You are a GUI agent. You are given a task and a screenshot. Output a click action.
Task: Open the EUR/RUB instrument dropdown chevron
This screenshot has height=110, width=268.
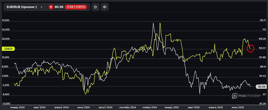click(42, 7)
